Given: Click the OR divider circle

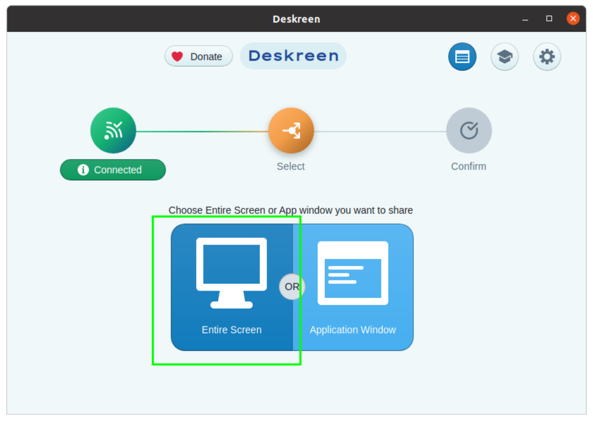Looking at the screenshot, I should [x=292, y=286].
